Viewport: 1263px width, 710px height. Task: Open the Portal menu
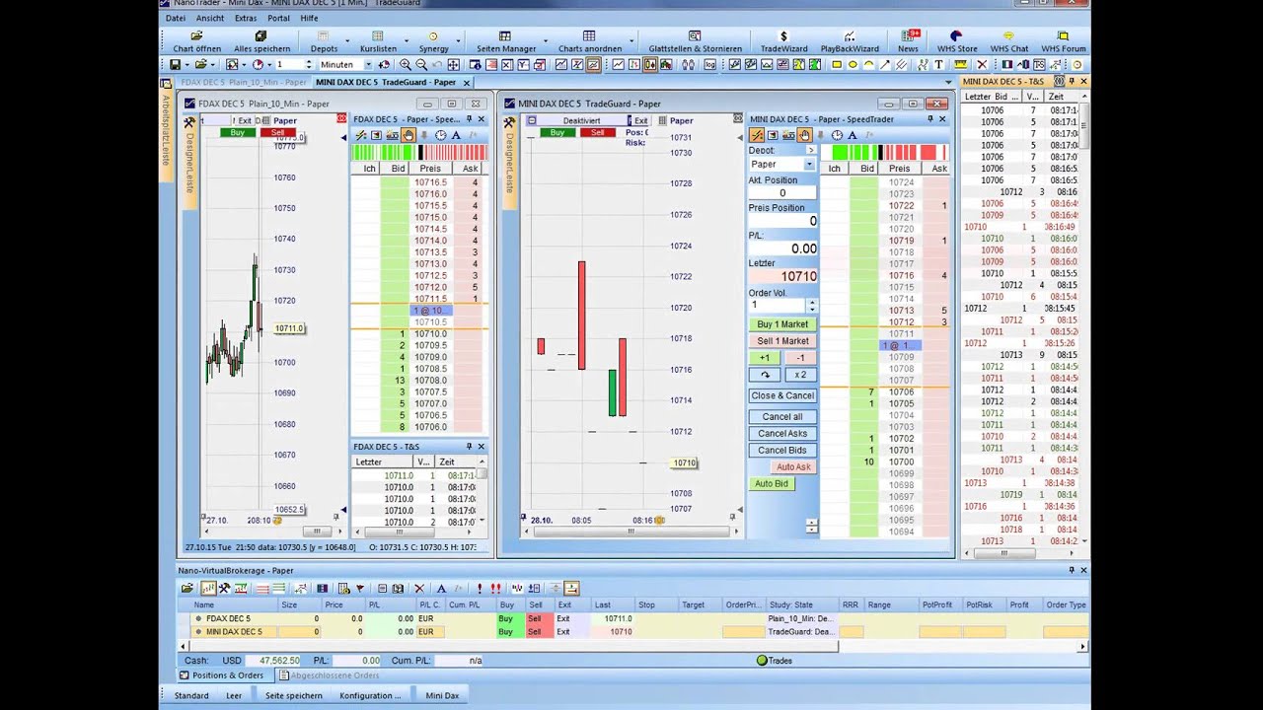pyautogui.click(x=279, y=18)
